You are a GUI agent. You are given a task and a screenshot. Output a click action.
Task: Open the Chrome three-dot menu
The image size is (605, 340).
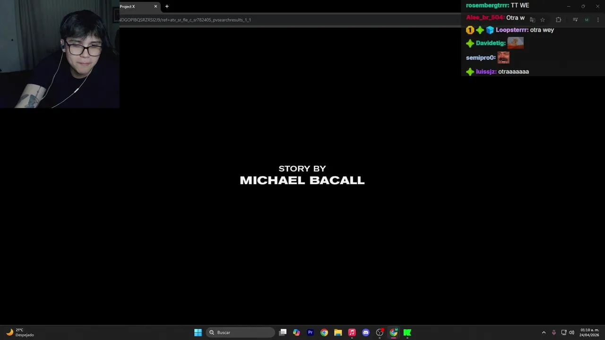click(598, 20)
